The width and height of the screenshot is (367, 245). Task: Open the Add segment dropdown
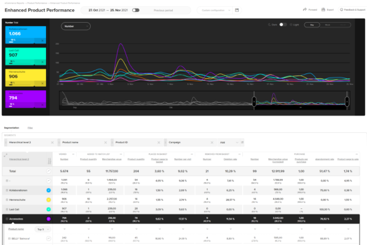tap(229, 142)
